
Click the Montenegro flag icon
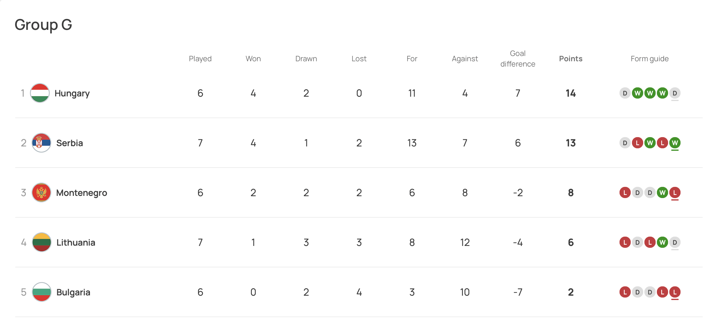41,192
